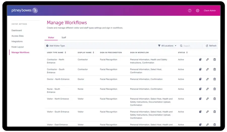227x132 pixels.
Task: Delete the Doctor - North Entrance workflow
Action: tap(215, 79)
